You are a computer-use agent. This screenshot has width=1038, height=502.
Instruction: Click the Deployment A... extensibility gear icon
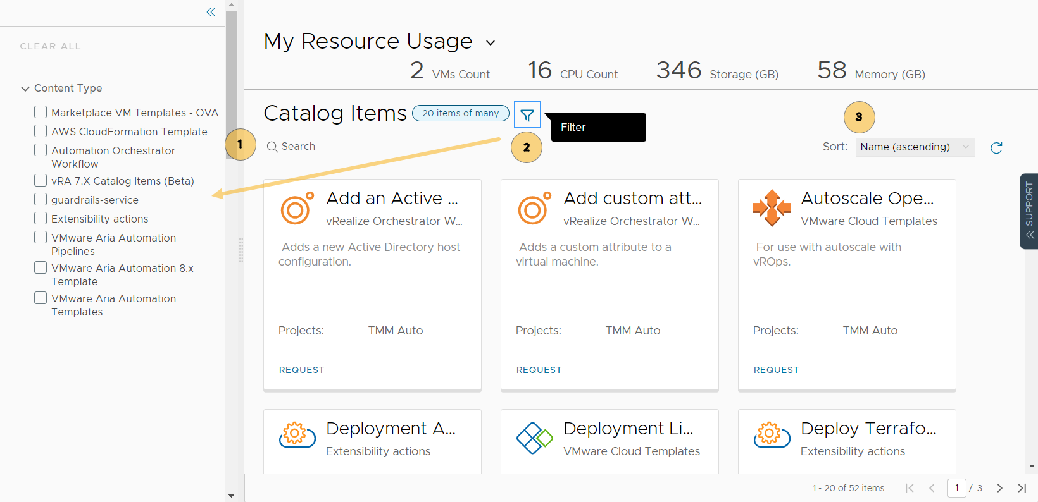point(297,435)
